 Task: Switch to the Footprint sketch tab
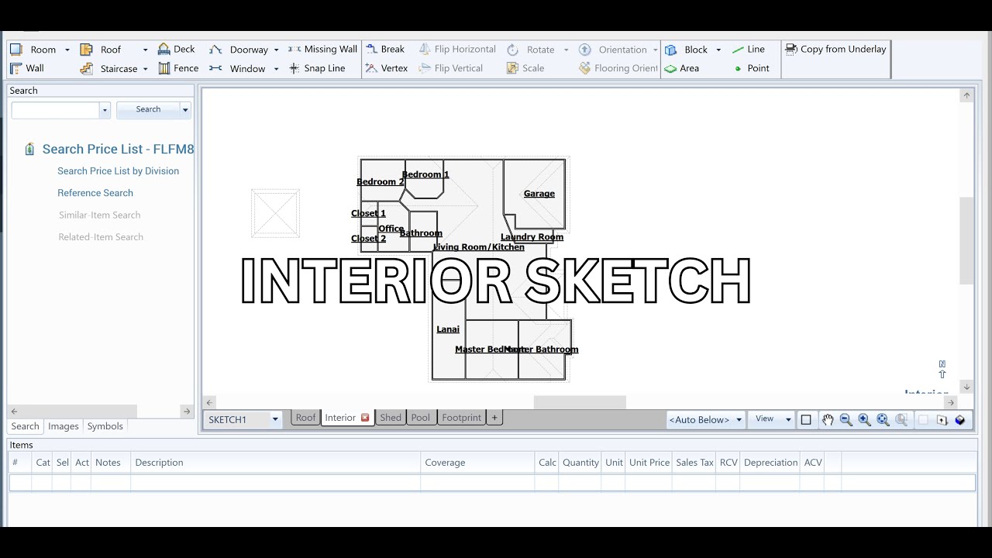pos(461,418)
